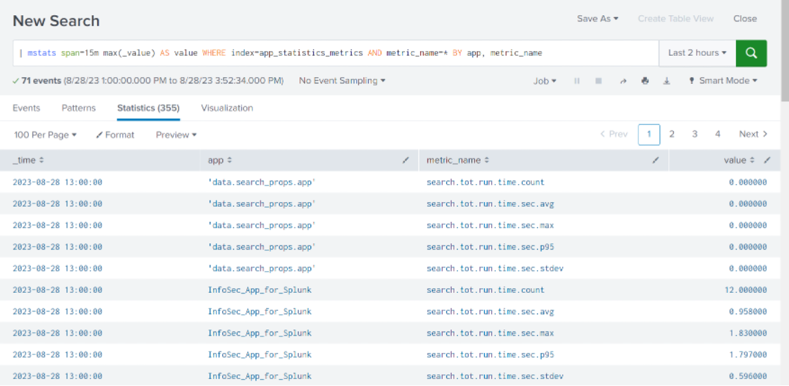Open Job menu dropdown
This screenshot has height=386, width=789.
coord(544,81)
